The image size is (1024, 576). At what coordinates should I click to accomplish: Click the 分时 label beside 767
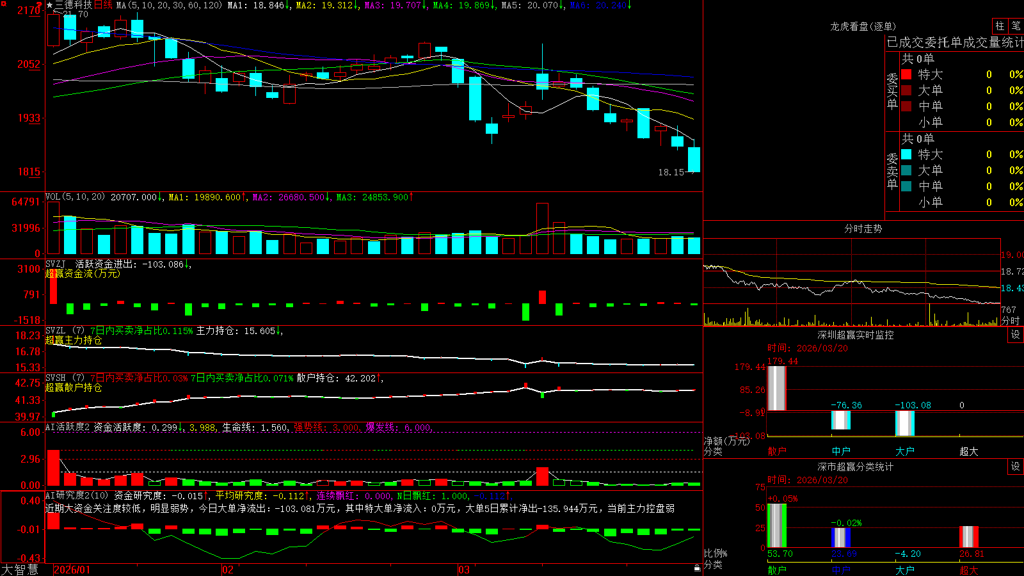coord(1011,321)
